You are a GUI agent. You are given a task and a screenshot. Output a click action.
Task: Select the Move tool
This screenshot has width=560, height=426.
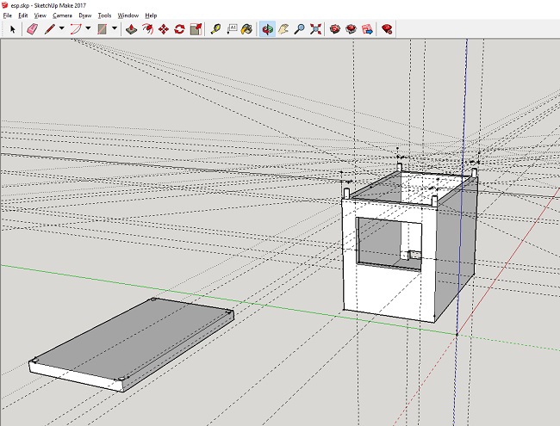point(163,28)
